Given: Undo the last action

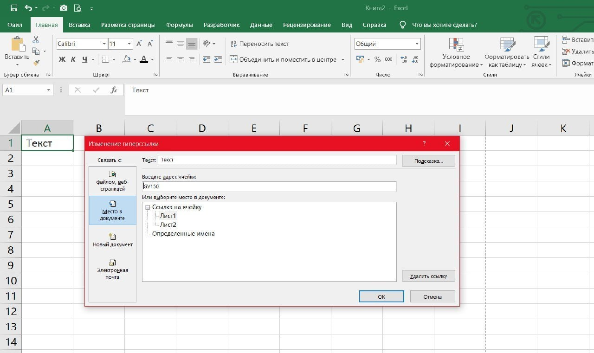Looking at the screenshot, I should pos(28,8).
